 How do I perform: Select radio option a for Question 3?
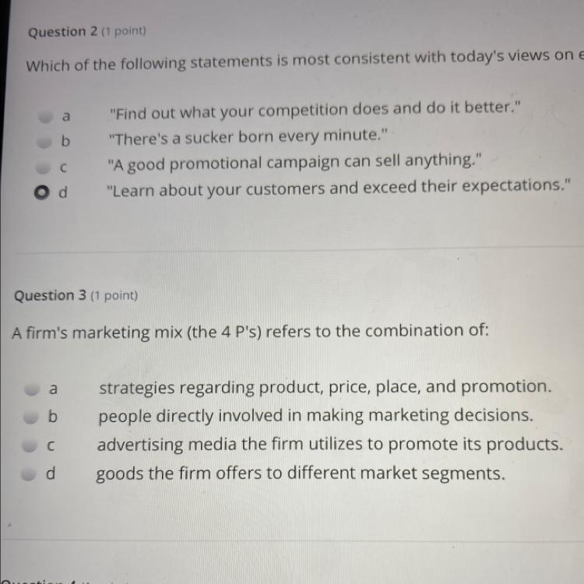[33, 388]
